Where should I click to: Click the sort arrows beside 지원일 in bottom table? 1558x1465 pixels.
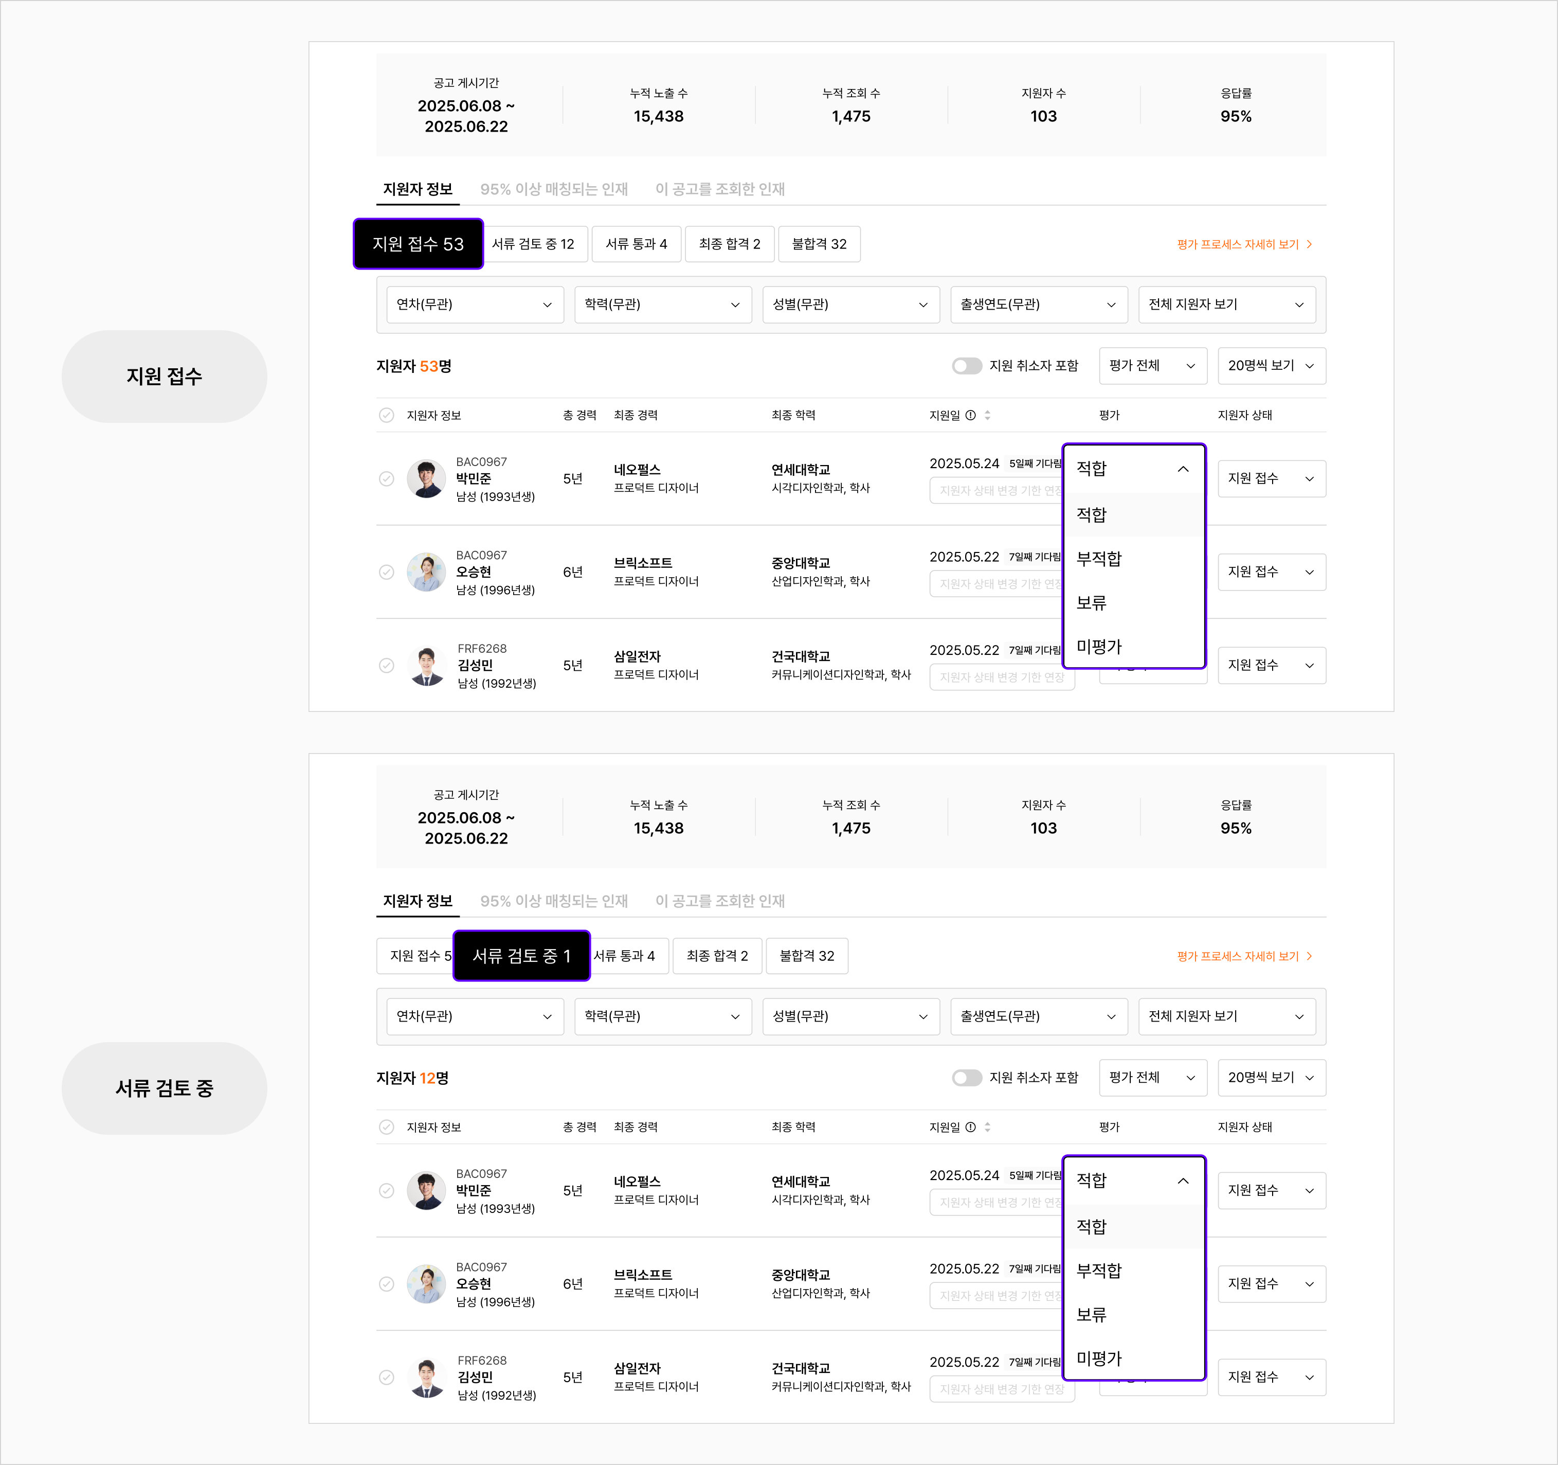click(x=987, y=1127)
